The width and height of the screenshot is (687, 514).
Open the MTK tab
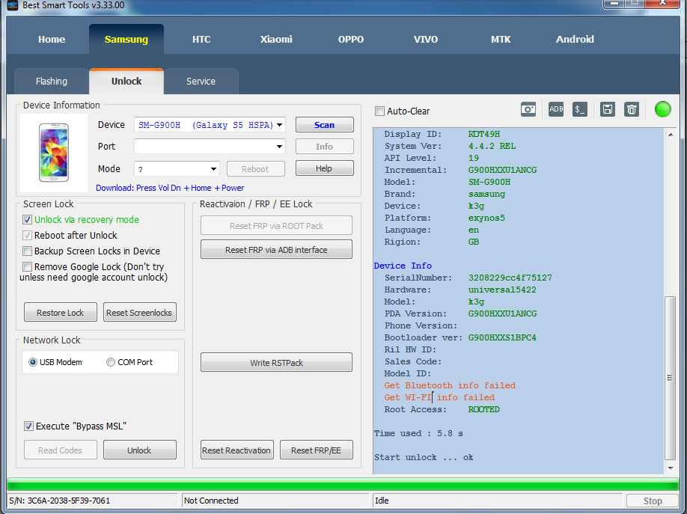coord(501,40)
